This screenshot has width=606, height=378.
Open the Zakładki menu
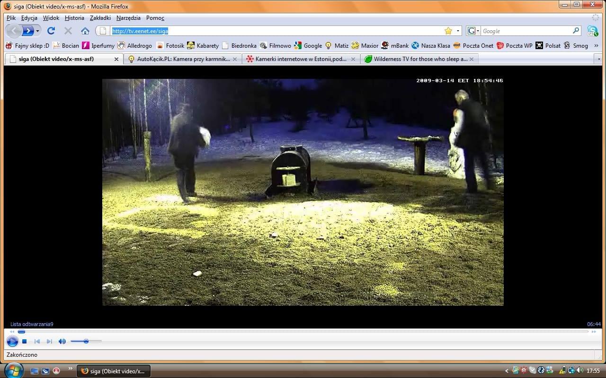pyautogui.click(x=100, y=18)
